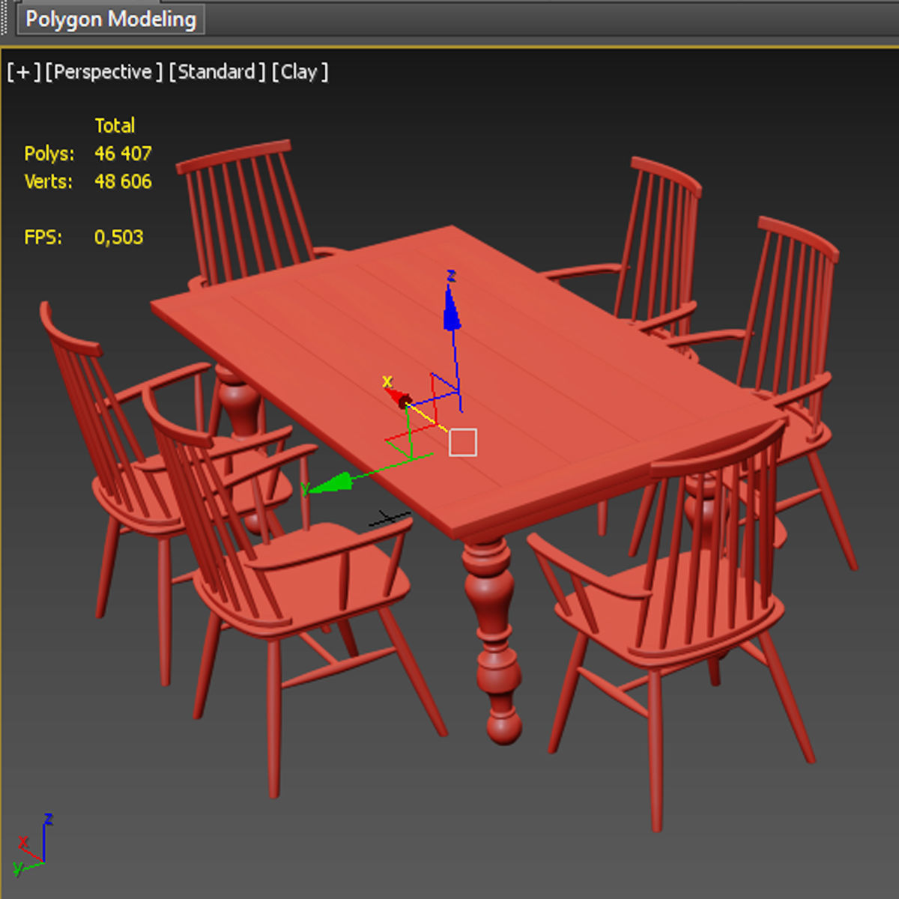Open the [Perspective] viewport view menu

click(x=103, y=72)
